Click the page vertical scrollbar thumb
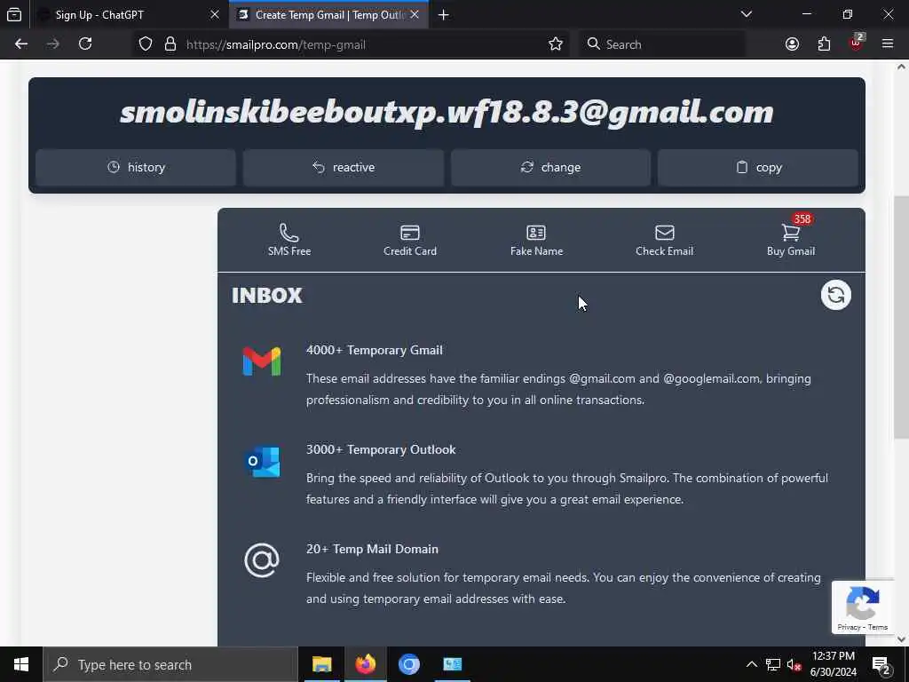The image size is (909, 682). pos(902,318)
